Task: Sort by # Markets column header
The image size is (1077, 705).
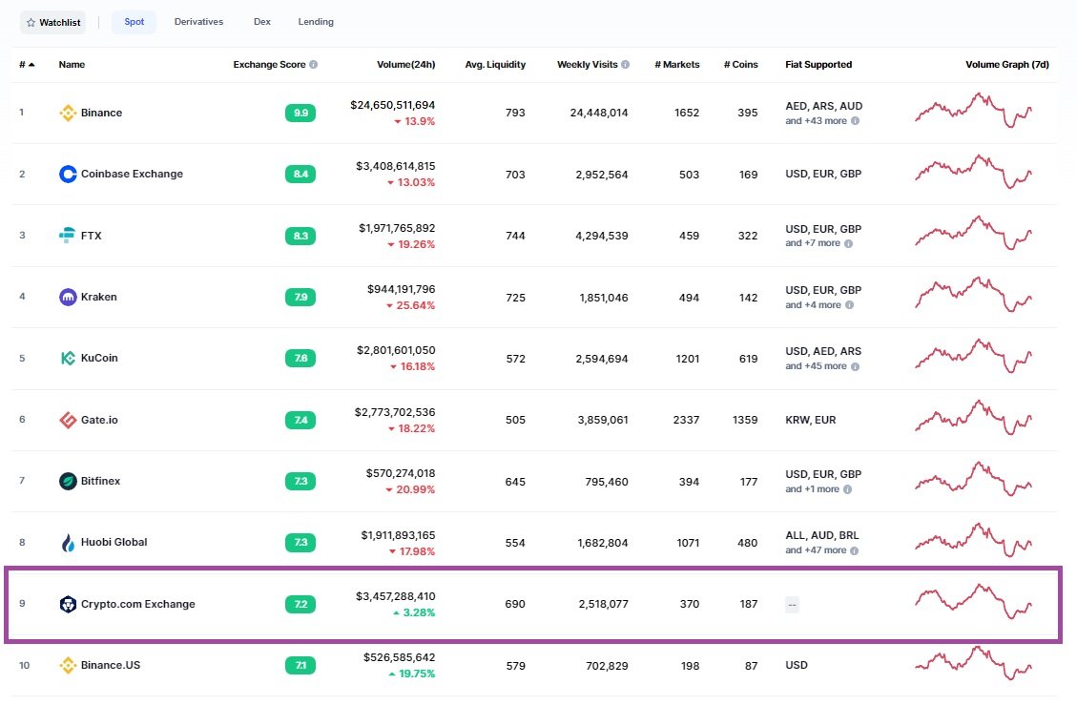Action: tap(676, 65)
